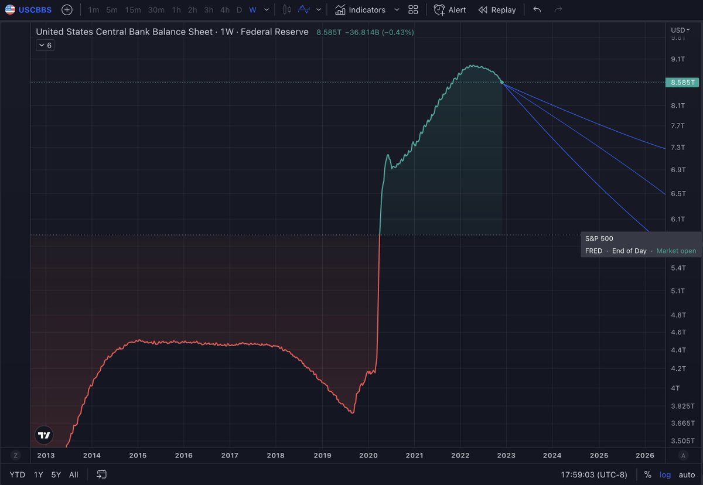Open the Go to date dialog
The image size is (703, 485).
tap(101, 474)
